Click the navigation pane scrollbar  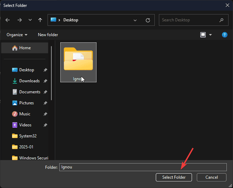[51, 73]
